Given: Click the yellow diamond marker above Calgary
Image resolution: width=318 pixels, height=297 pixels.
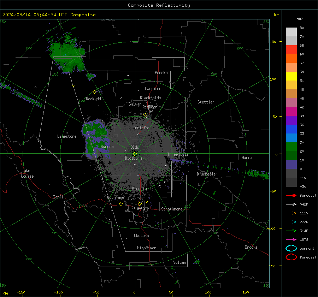Looking at the screenshot, I should pos(140,203).
